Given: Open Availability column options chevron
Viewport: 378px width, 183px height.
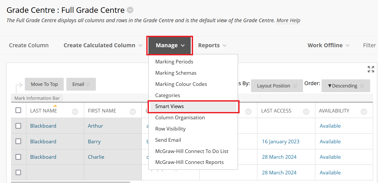Looking at the screenshot, I should point(364,112).
